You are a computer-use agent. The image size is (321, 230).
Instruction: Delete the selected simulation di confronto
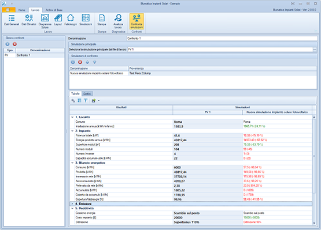tap(80, 62)
